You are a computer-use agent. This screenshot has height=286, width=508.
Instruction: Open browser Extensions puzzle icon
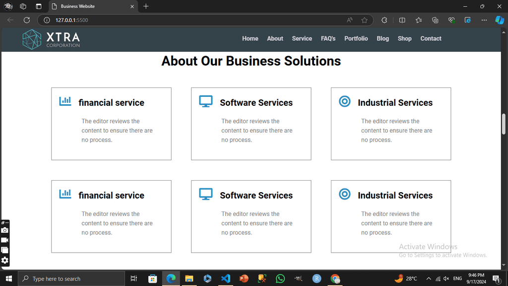tap(384, 20)
